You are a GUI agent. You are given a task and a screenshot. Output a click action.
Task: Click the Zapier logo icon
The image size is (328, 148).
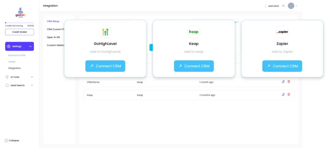282,32
